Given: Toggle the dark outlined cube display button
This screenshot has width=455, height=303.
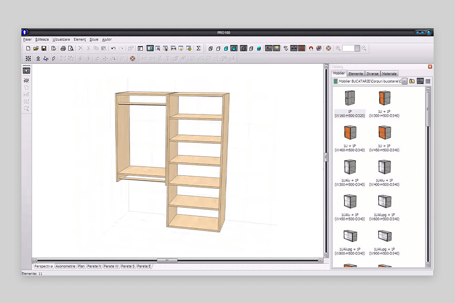Looking at the screenshot, I should point(244,48).
